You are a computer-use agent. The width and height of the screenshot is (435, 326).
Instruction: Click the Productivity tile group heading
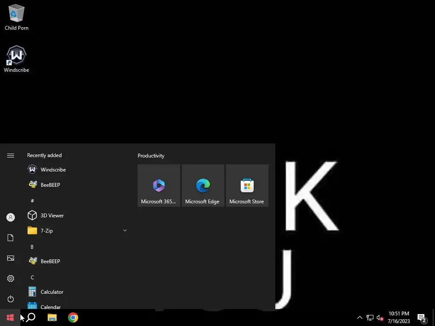click(151, 156)
